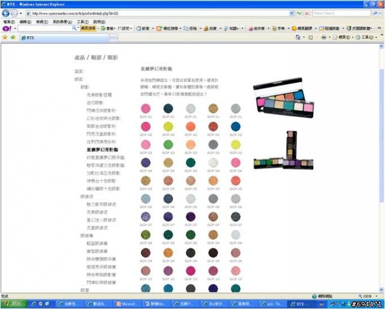This screenshot has height=309, width=385.
Task: Click the Internet zone globe in status bar
Action: 314,296
